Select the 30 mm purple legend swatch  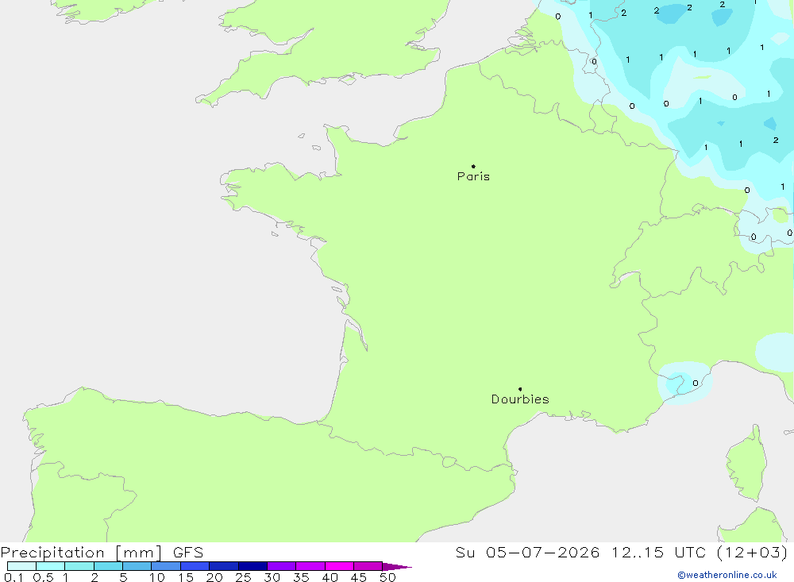click(282, 566)
